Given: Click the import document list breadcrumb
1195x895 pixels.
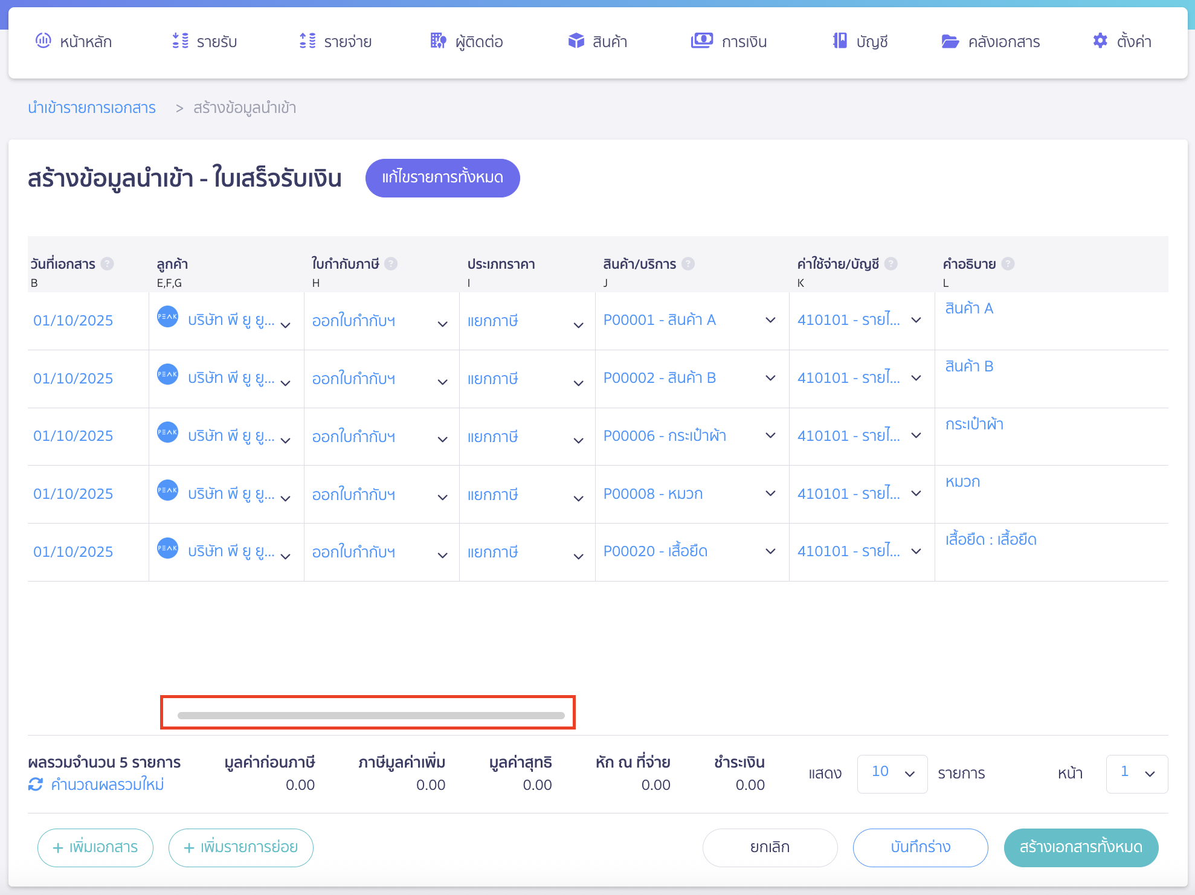Looking at the screenshot, I should (x=92, y=108).
